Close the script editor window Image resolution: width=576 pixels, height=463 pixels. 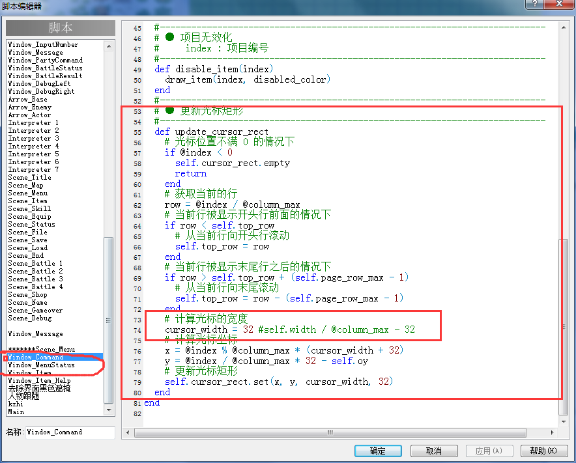point(559,4)
